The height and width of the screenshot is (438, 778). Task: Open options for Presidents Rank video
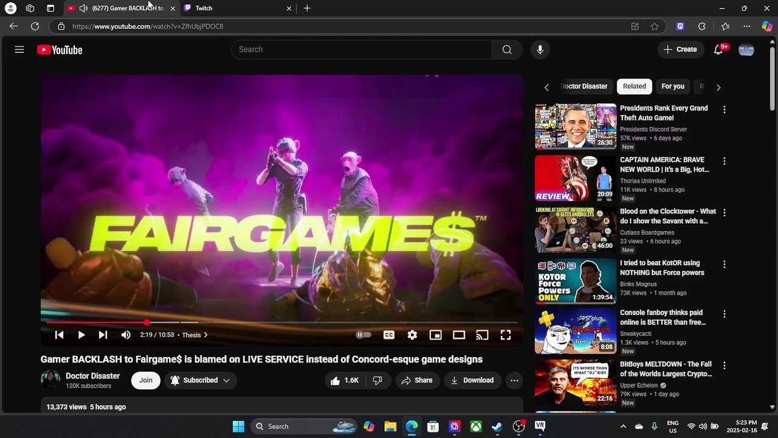pos(724,109)
